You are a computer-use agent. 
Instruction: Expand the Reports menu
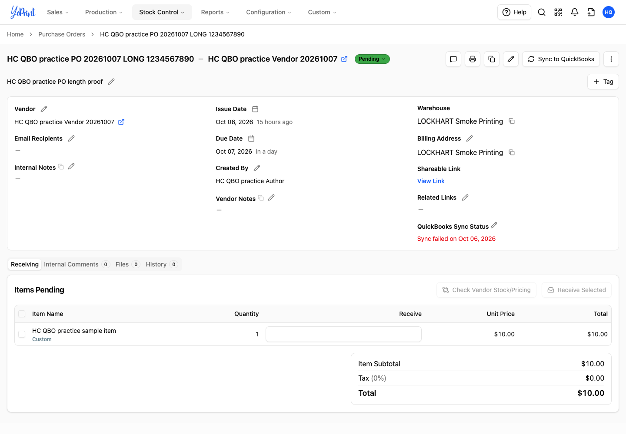(215, 12)
